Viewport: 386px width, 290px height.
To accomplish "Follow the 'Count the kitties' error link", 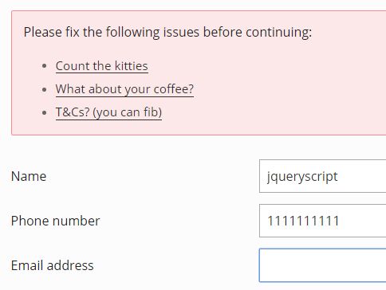I will tap(102, 66).
